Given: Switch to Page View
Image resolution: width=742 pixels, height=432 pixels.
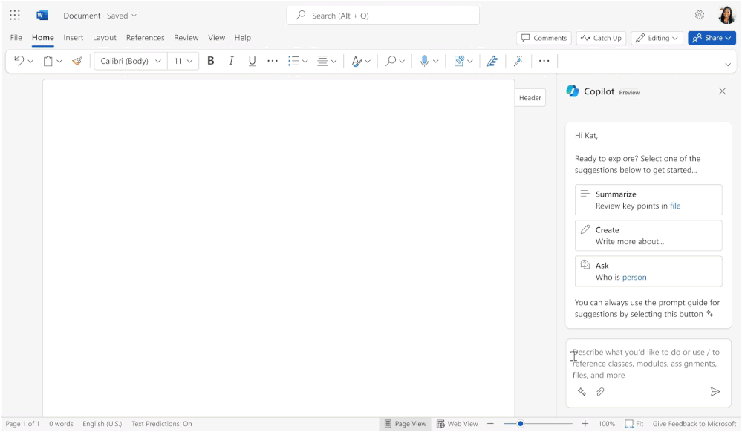Looking at the screenshot, I should [405, 424].
